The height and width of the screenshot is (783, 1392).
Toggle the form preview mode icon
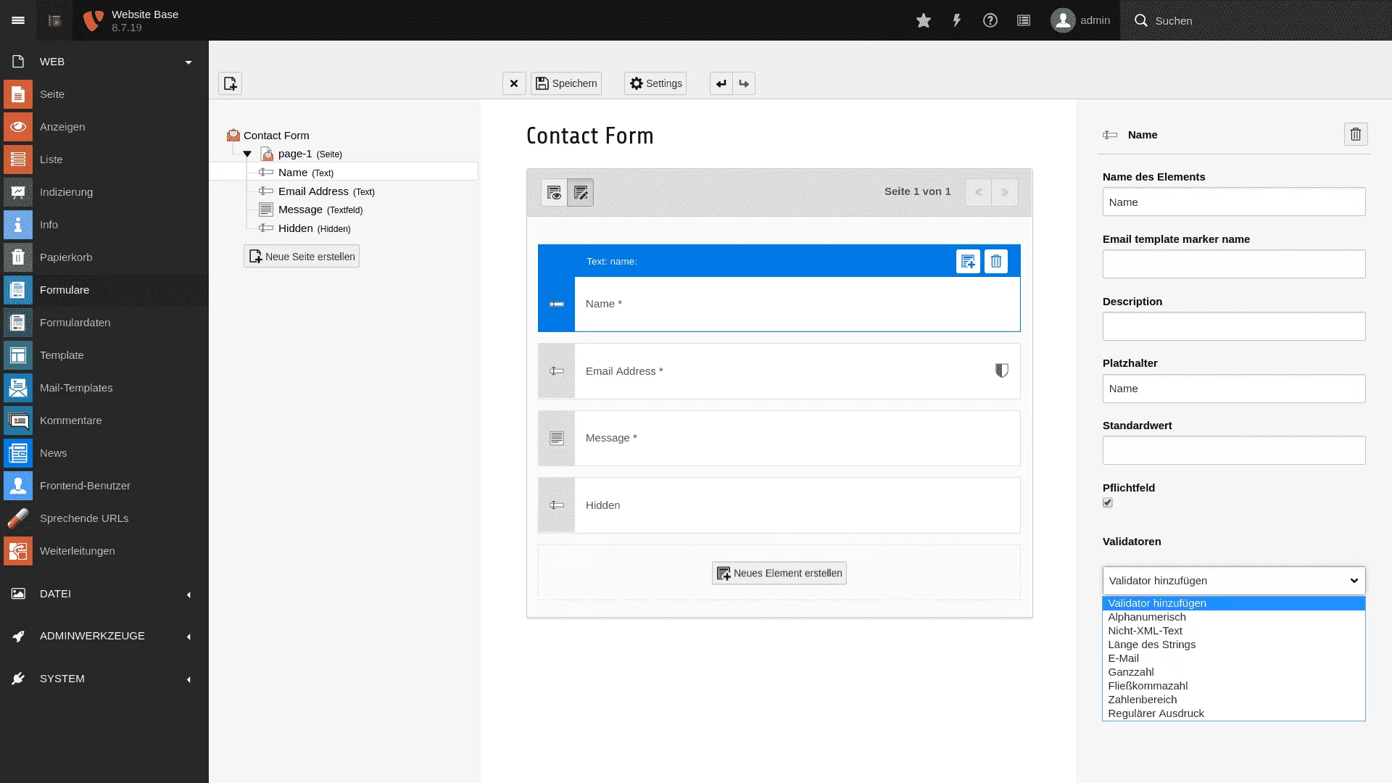click(x=554, y=192)
